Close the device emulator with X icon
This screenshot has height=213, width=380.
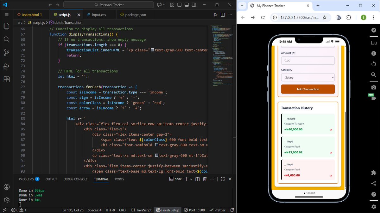(x=374, y=30)
